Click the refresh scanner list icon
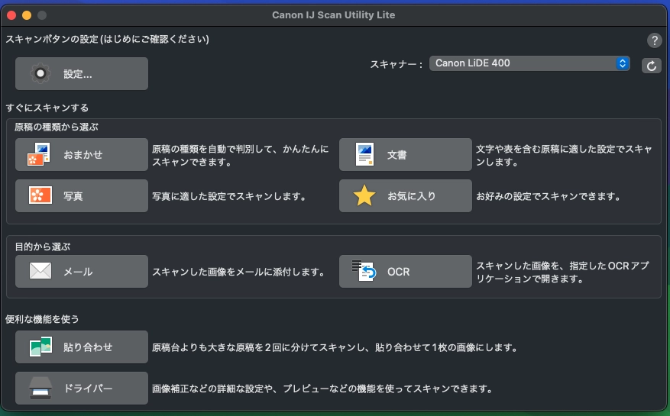This screenshot has width=670, height=416. [x=651, y=66]
